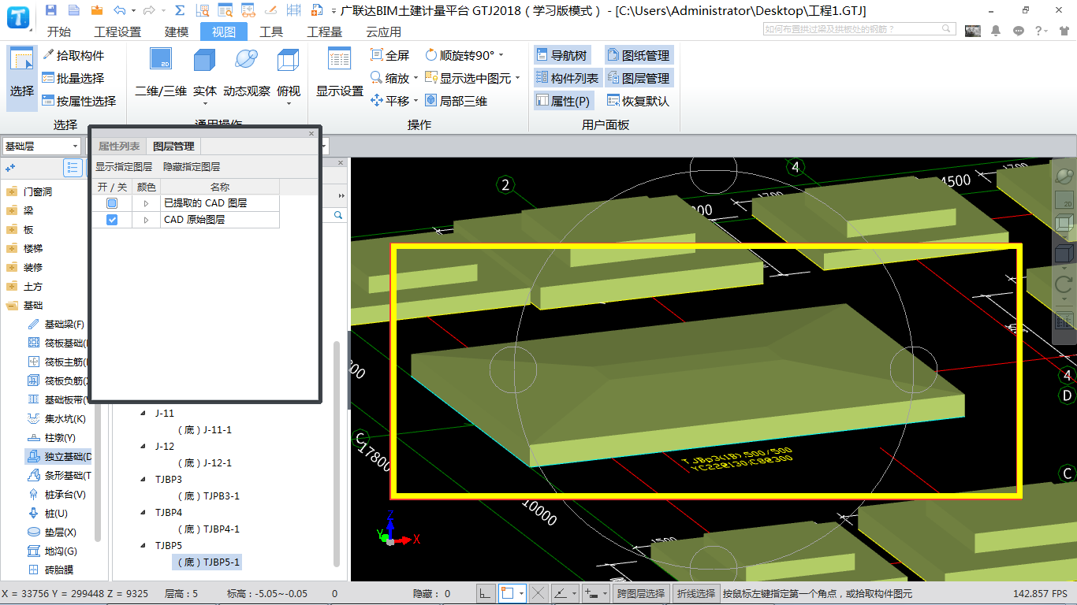Open the 云应用 ribbon tab
Image resolution: width=1077 pixels, height=605 pixels.
384,32
